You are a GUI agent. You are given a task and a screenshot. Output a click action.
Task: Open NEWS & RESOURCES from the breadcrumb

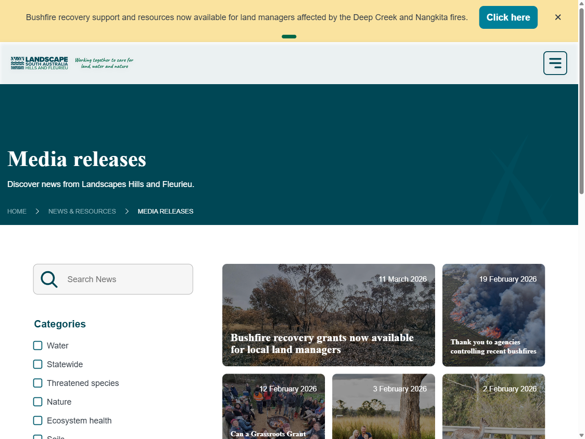point(82,211)
